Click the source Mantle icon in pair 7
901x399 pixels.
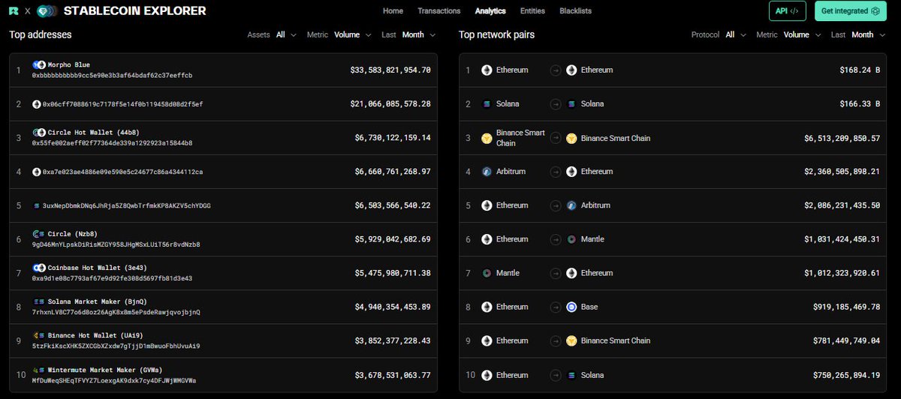[x=487, y=273]
